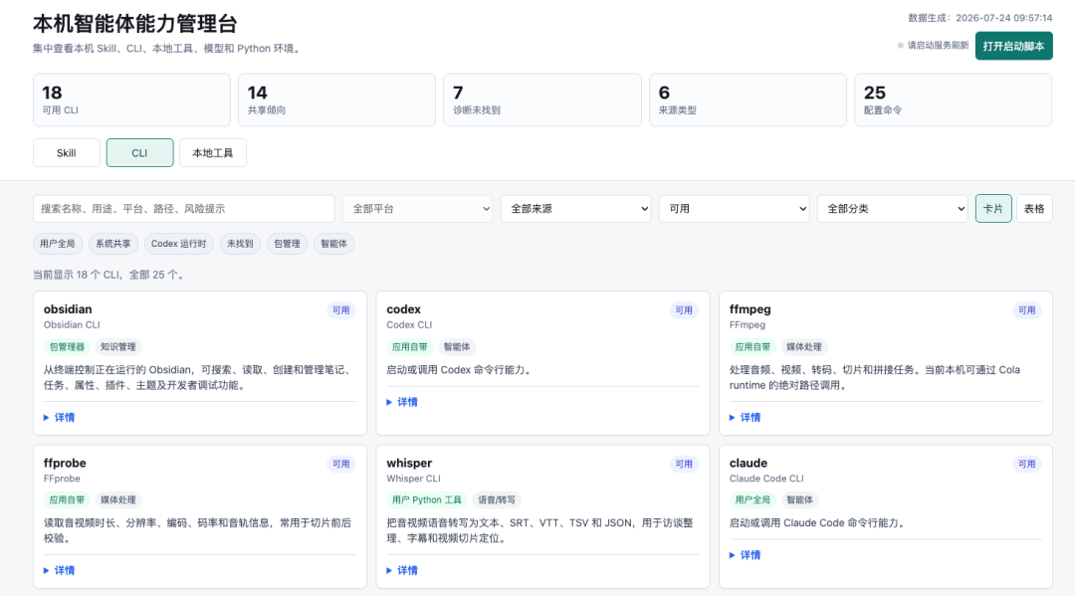The height and width of the screenshot is (596, 1075).
Task: Click the 可用 badge on ffmpeg card
Action: coord(1027,310)
